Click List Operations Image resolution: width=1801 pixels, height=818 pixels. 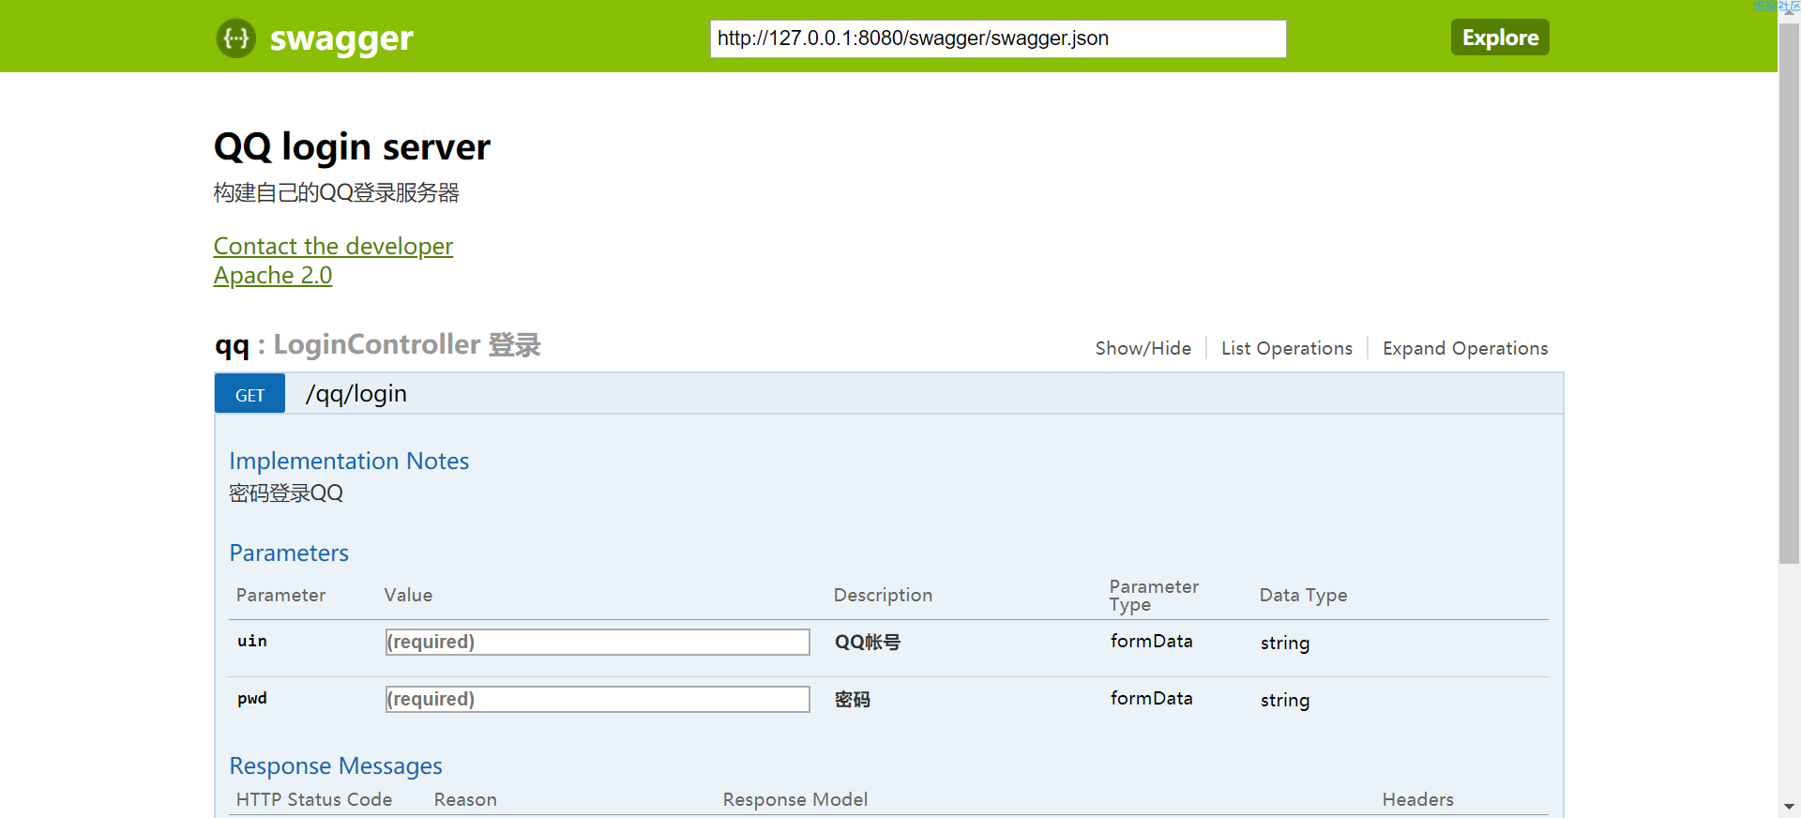pos(1286,348)
